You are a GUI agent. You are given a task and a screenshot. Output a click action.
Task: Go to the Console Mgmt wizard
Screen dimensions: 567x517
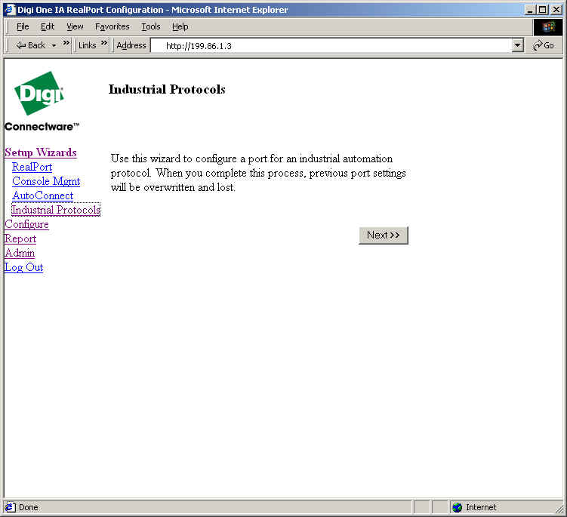[46, 181]
